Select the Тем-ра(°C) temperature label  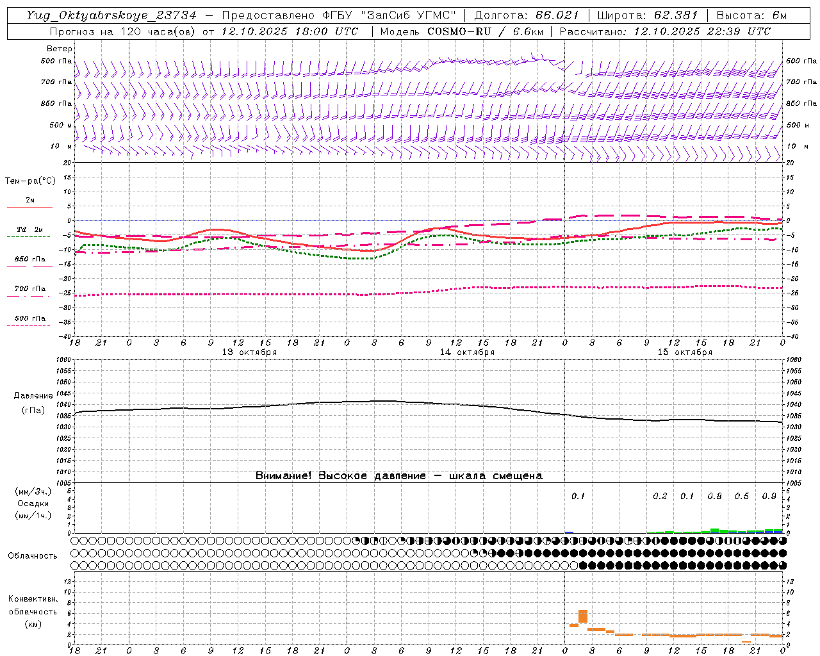[x=30, y=181]
